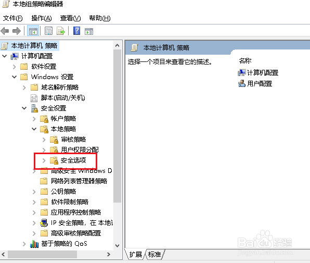Click the Properties toolbar icon

(x=48, y=31)
